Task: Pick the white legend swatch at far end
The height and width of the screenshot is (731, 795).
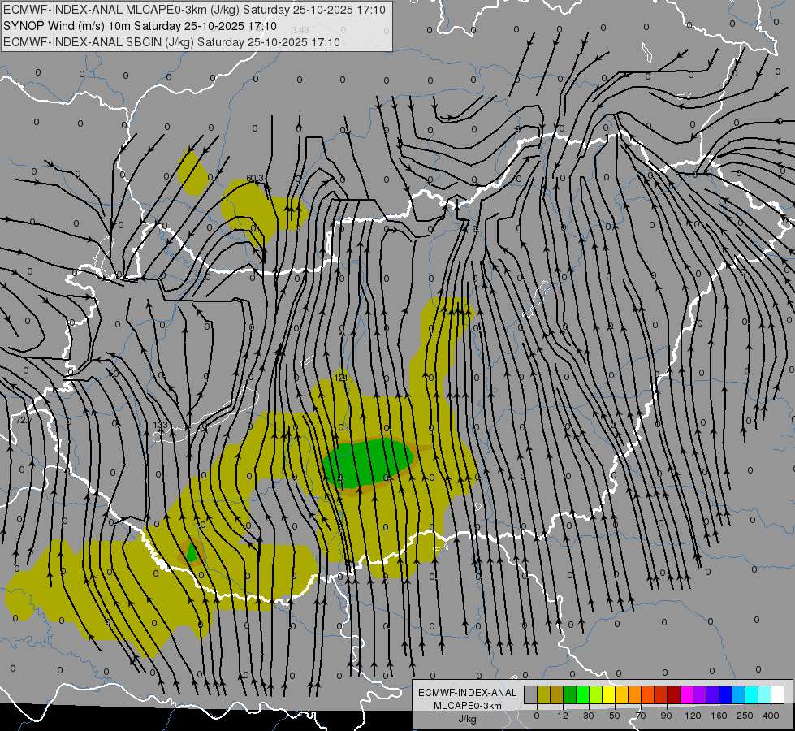Action: [x=778, y=694]
